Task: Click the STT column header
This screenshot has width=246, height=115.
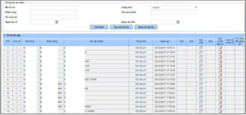Action: (x=8, y=42)
